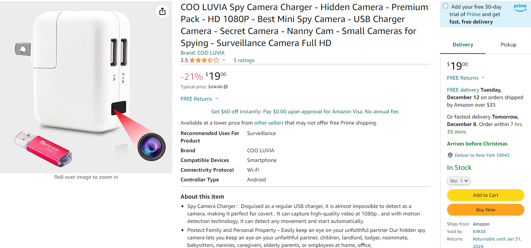Click the share icon on product image
531x248 pixels.
point(162,12)
